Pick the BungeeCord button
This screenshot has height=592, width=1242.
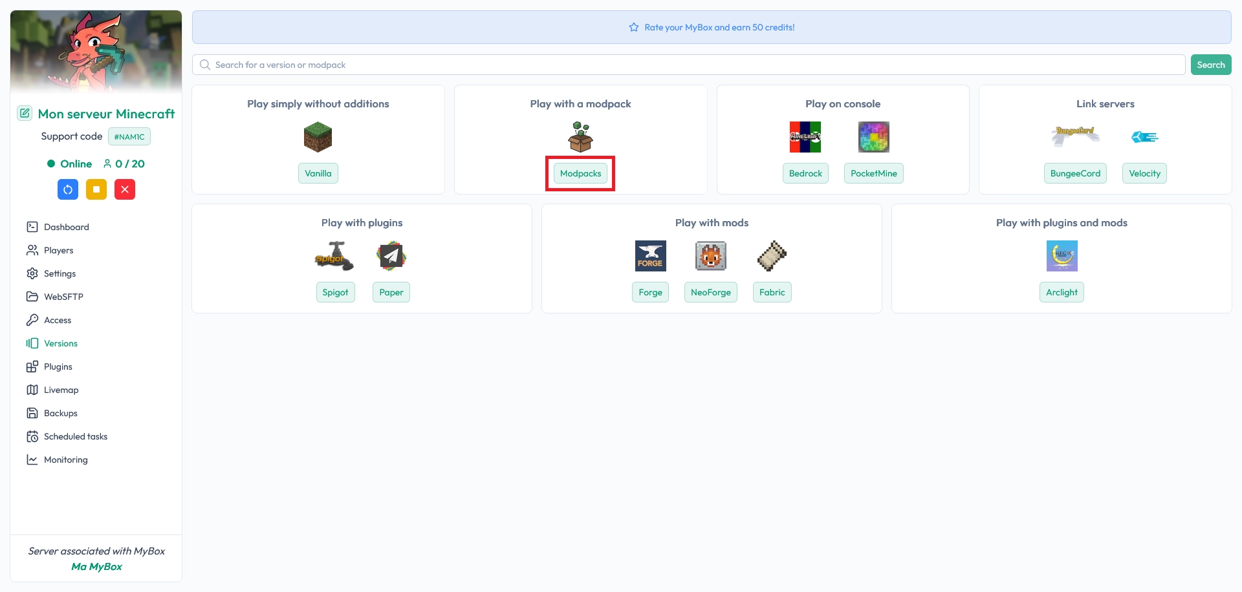1075,173
